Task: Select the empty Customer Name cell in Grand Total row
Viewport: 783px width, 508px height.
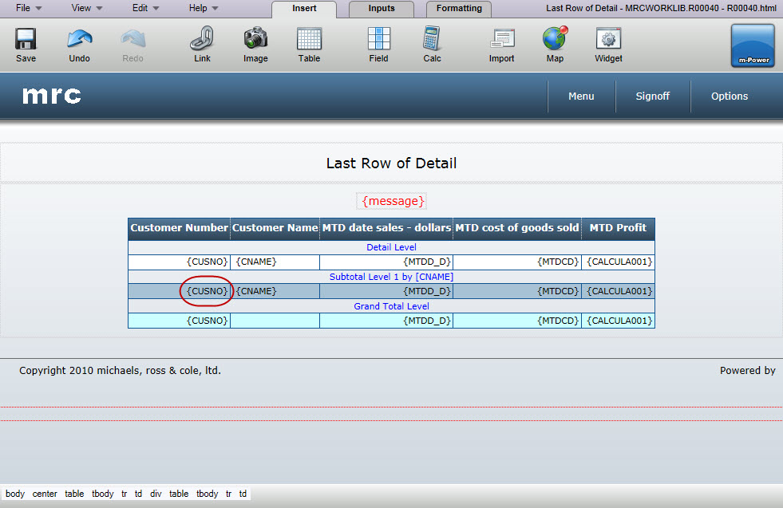Action: (x=275, y=321)
